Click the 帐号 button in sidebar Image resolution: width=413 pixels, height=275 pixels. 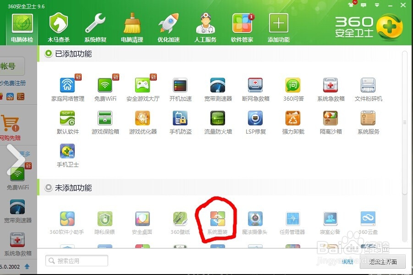[12, 66]
